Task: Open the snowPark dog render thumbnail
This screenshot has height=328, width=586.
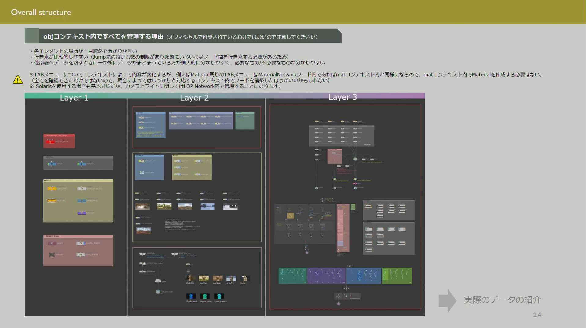Action: (x=231, y=278)
